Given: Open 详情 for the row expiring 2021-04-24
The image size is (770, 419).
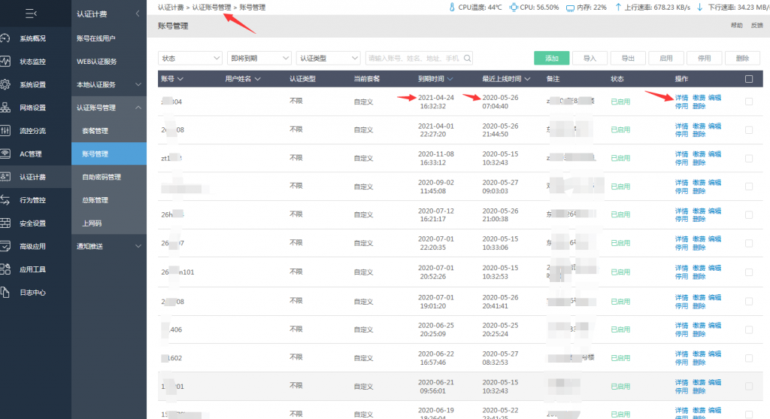Looking at the screenshot, I should (x=681, y=98).
